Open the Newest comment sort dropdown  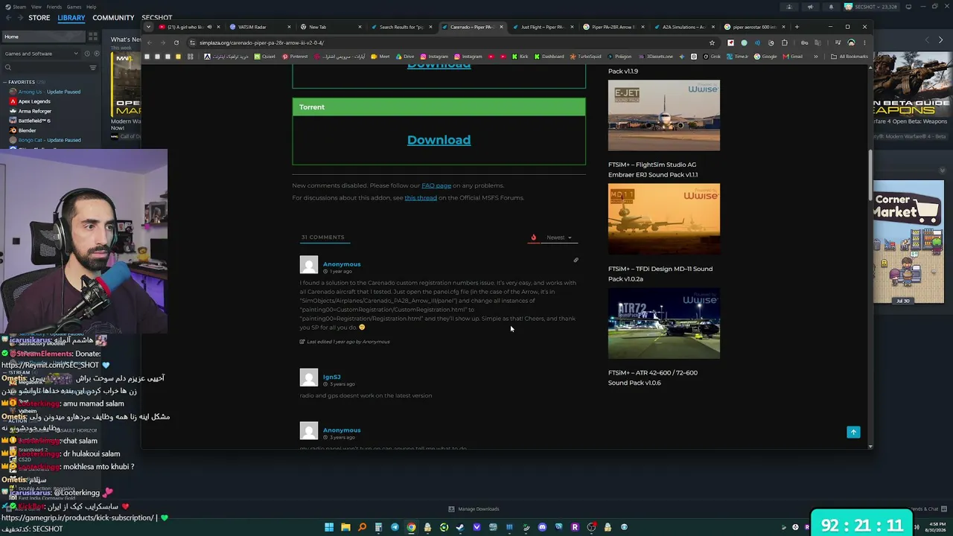pos(559,237)
